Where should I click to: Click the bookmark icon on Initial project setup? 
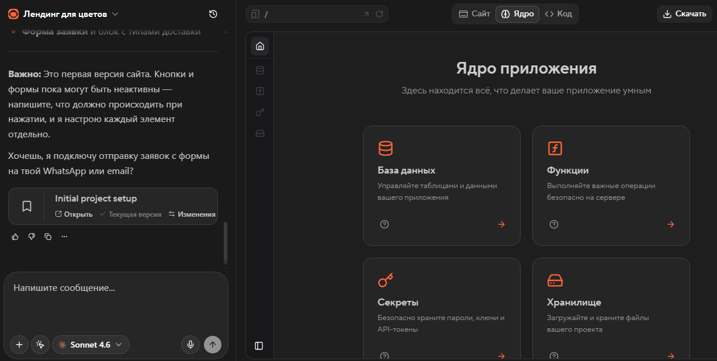pyautogui.click(x=27, y=206)
